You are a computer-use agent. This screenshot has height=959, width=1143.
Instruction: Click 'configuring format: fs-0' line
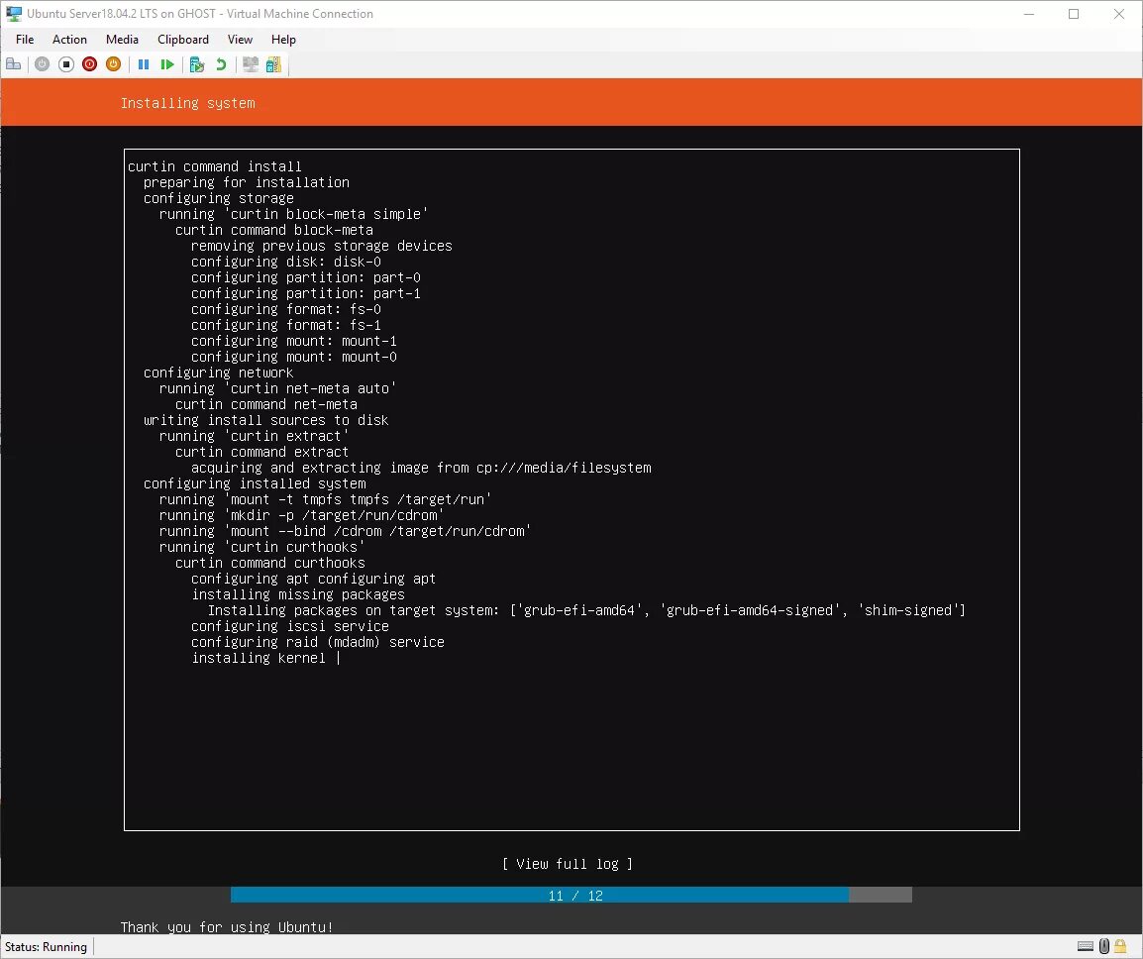[285, 309]
